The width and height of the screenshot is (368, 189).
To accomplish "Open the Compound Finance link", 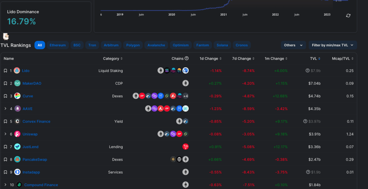I will [x=41, y=185].
